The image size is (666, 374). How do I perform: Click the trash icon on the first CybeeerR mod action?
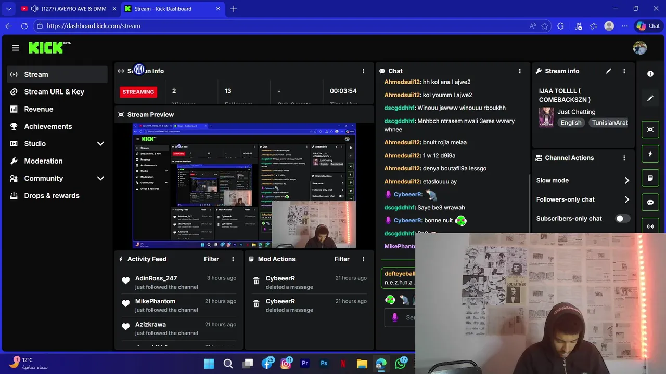pyautogui.click(x=256, y=280)
